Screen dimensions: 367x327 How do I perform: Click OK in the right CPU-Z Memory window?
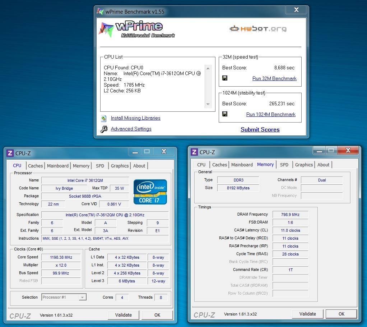(x=342, y=314)
